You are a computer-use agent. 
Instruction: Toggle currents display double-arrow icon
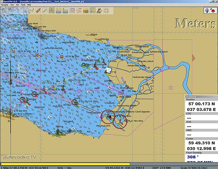(x=59, y=11)
